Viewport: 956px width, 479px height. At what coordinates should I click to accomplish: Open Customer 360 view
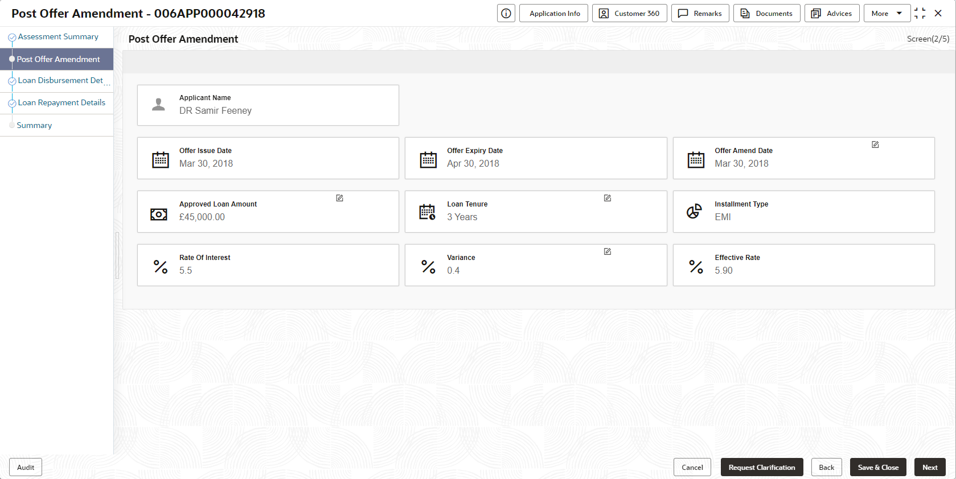pyautogui.click(x=630, y=13)
